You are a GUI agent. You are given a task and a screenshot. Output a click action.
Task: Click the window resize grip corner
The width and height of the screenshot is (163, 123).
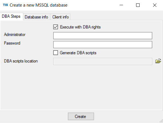(161, 121)
